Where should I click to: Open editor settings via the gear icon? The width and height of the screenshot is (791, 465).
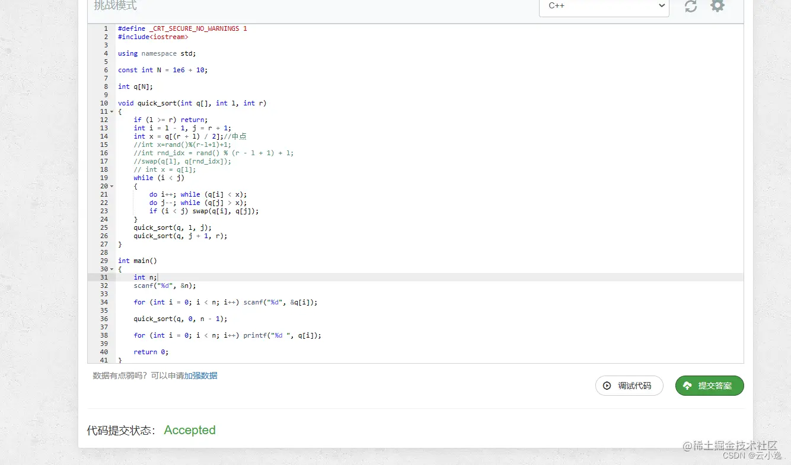pos(717,6)
